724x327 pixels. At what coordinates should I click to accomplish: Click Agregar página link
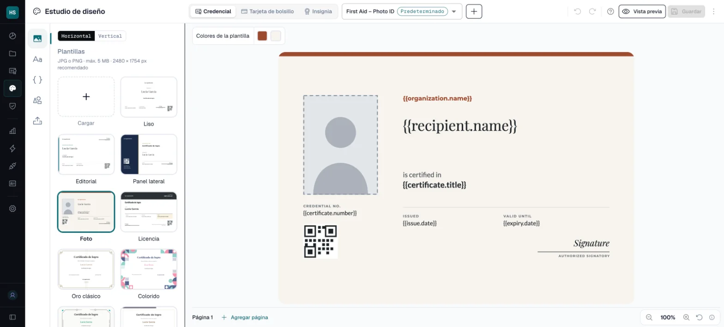[245, 317]
